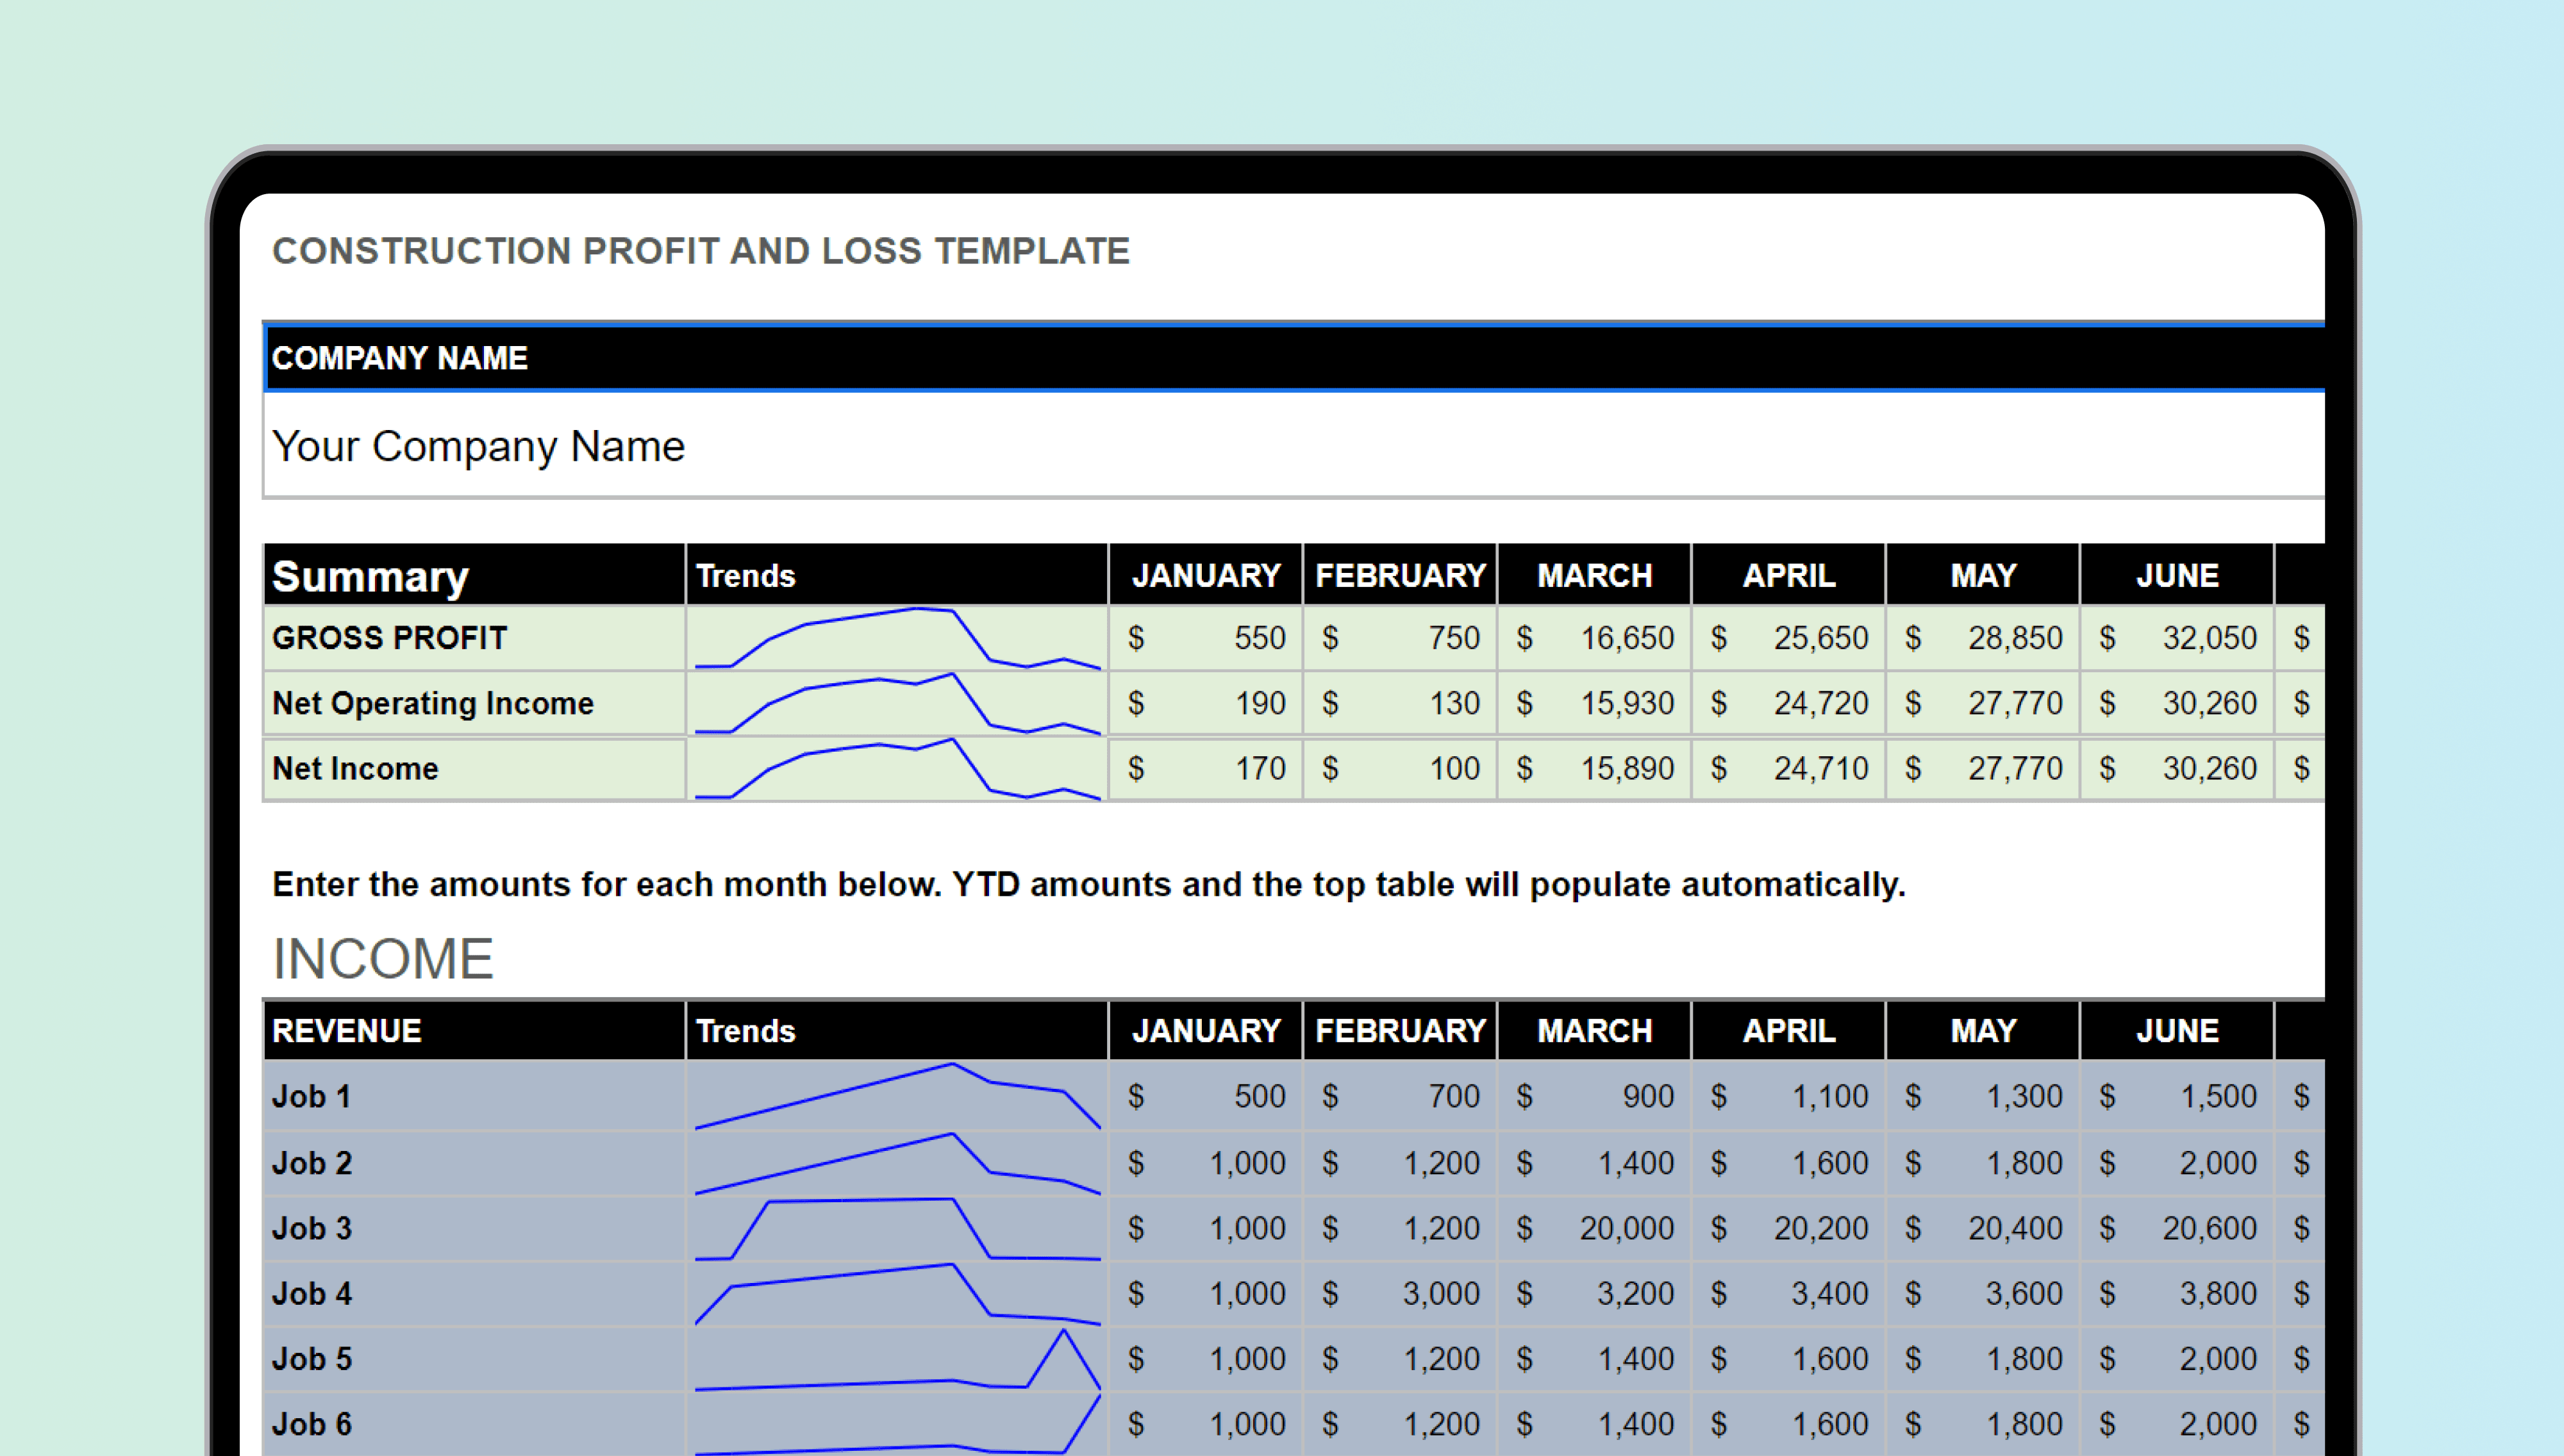
Task: Click Net Income March value 15,890
Action: (1594, 768)
